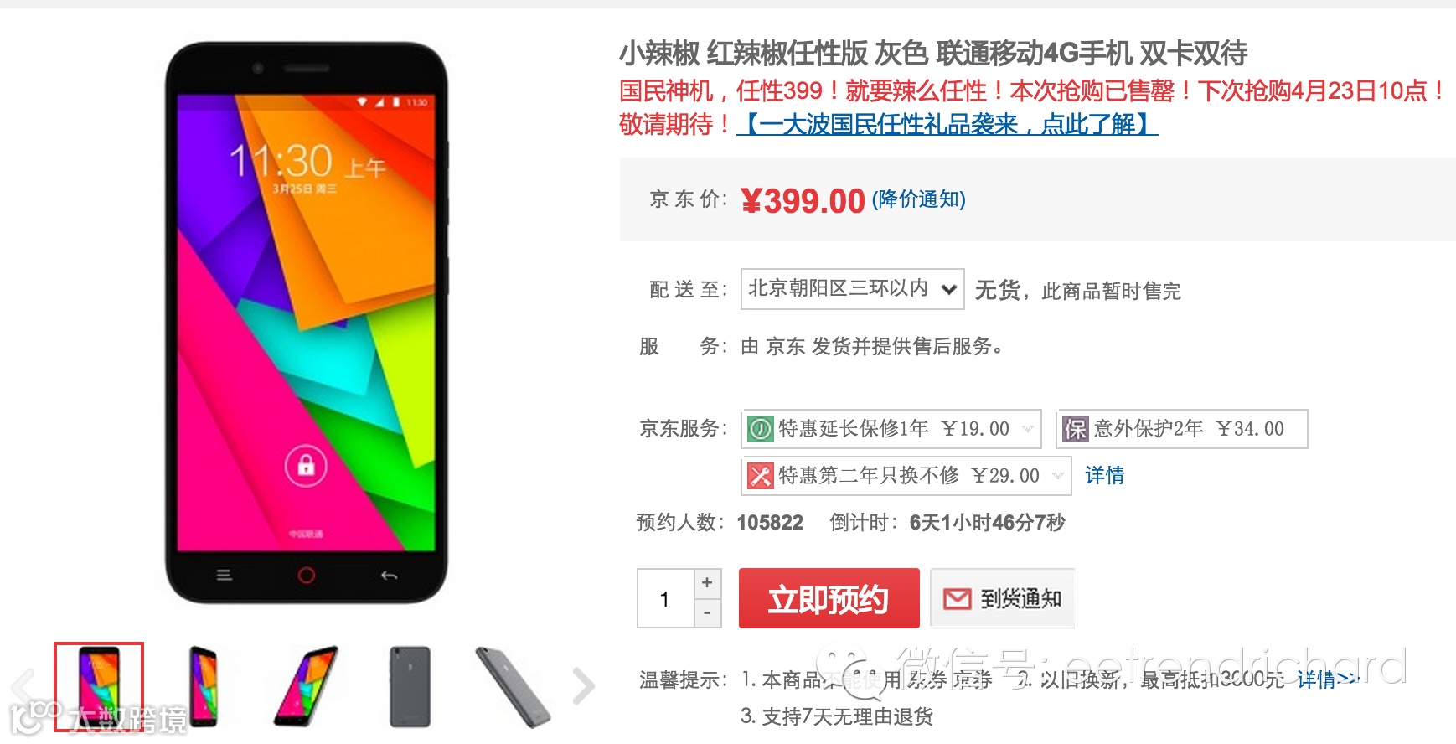Image resolution: width=1456 pixels, height=744 pixels.
Task: Click the 立即预约 reserve button
Action: 829,598
